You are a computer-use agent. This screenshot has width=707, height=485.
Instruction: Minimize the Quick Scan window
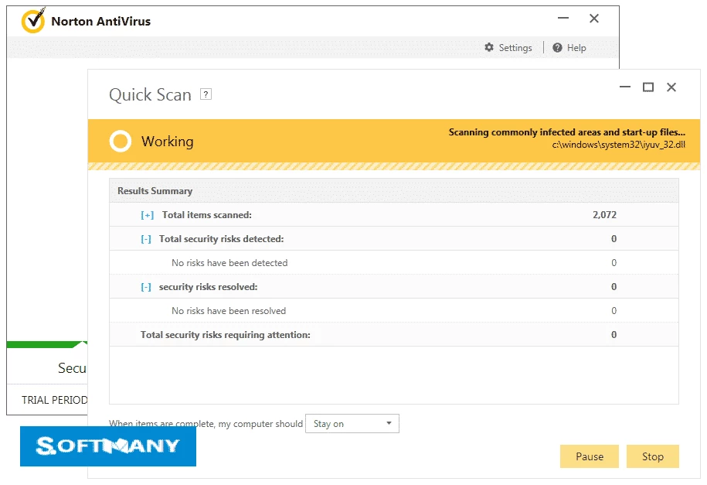point(625,87)
